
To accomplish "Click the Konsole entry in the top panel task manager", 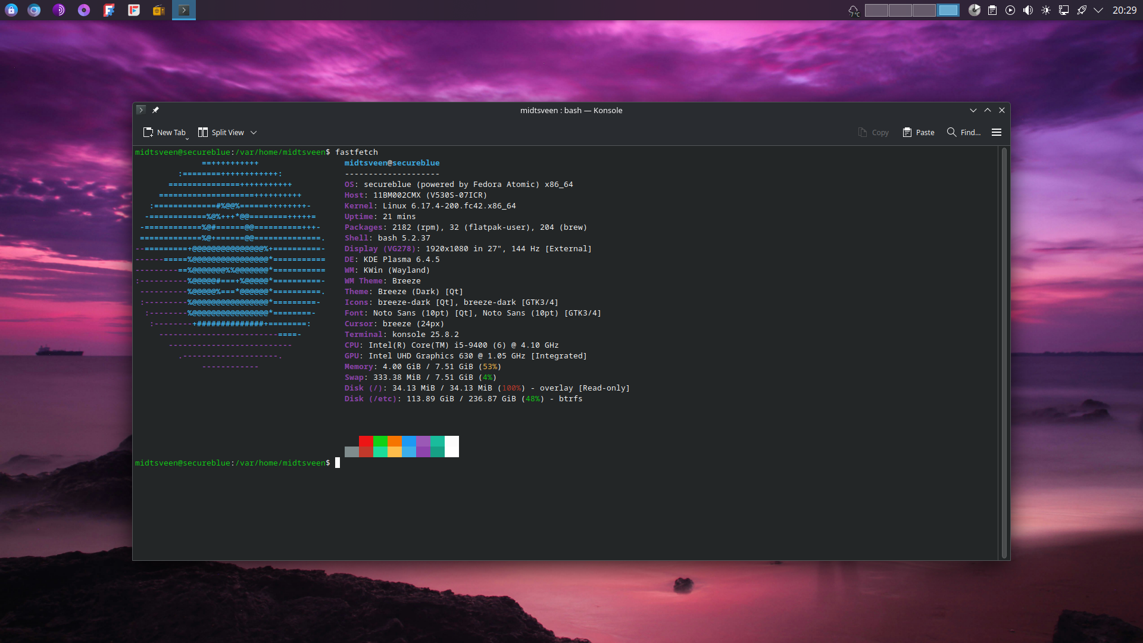I will [x=184, y=10].
